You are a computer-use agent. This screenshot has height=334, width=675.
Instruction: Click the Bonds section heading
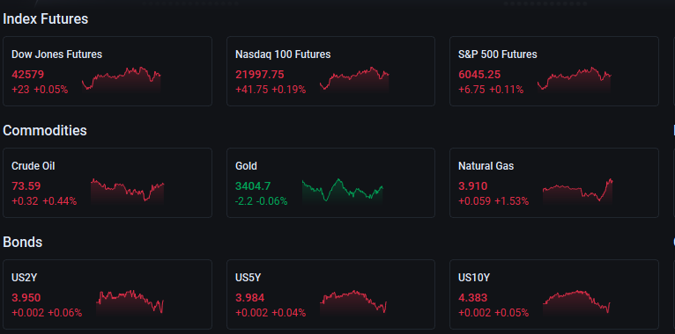coord(23,242)
